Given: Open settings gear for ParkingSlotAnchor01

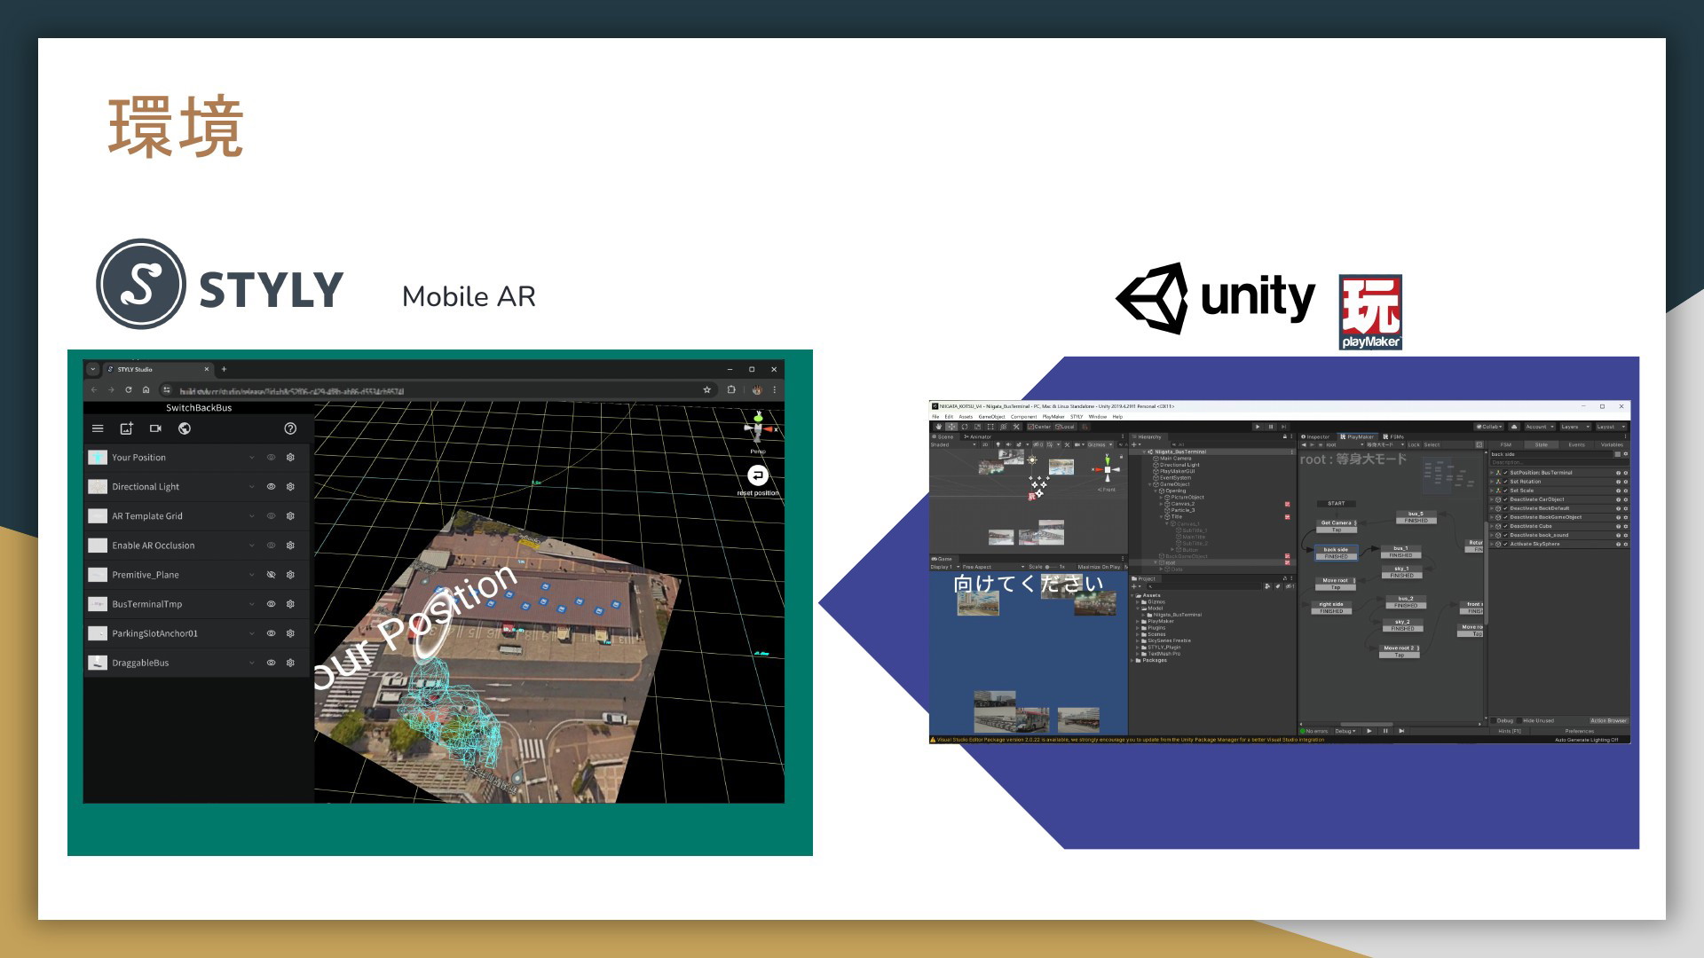Looking at the screenshot, I should click(290, 633).
